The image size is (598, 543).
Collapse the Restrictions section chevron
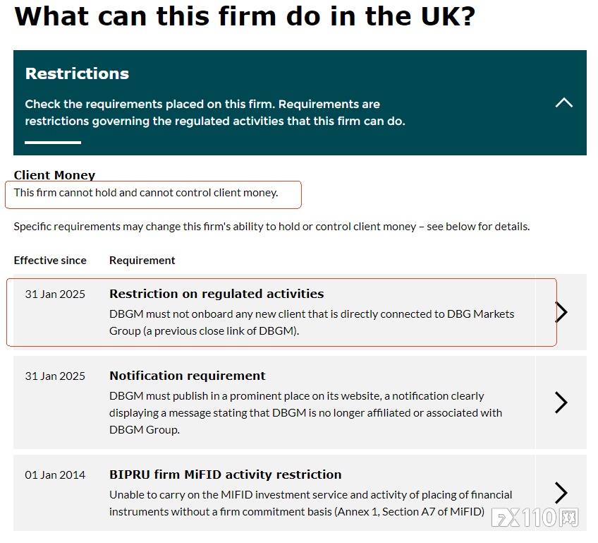click(x=563, y=103)
